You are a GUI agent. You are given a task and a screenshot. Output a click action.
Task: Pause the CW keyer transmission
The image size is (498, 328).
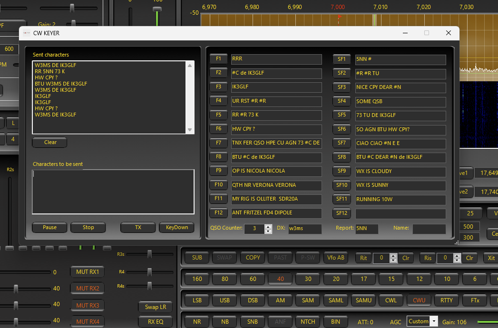[x=49, y=227]
